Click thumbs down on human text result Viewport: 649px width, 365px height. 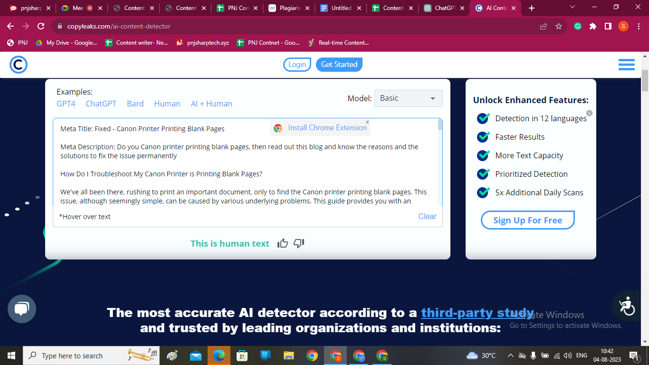pyautogui.click(x=299, y=243)
